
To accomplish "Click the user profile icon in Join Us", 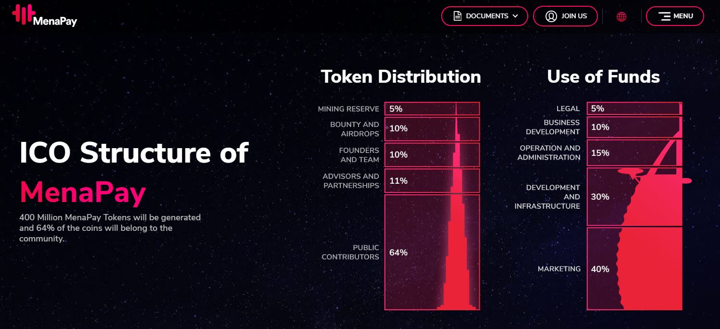I will point(551,16).
